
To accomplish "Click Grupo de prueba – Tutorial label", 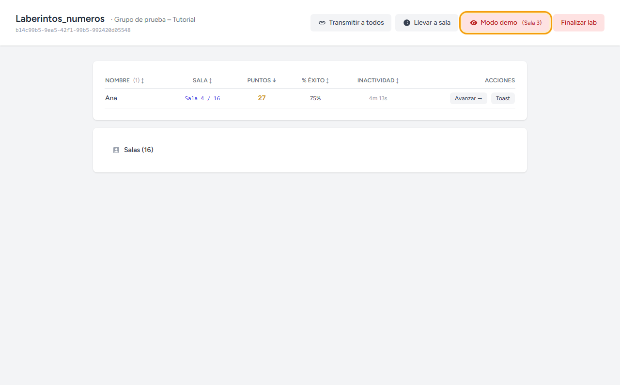I will pyautogui.click(x=155, y=20).
